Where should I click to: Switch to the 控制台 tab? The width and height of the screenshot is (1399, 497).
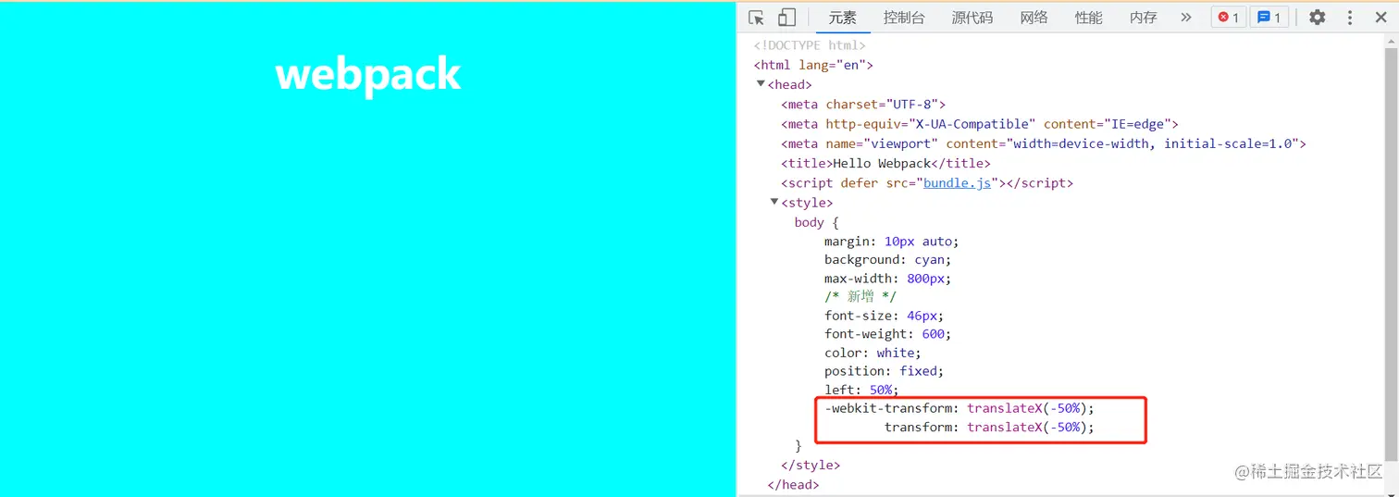click(x=904, y=18)
